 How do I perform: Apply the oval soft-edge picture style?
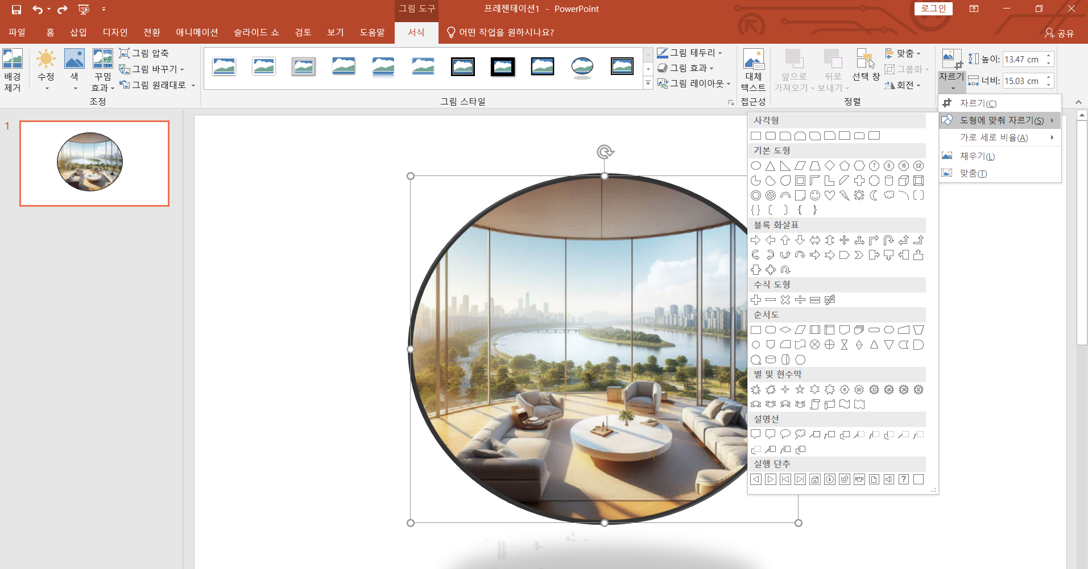(x=582, y=66)
